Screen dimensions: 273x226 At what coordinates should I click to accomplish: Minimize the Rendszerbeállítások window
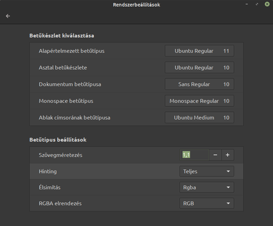247,4
